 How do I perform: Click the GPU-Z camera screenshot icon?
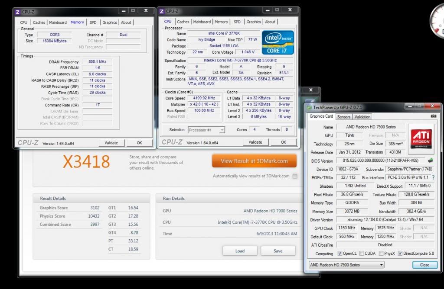[433, 116]
